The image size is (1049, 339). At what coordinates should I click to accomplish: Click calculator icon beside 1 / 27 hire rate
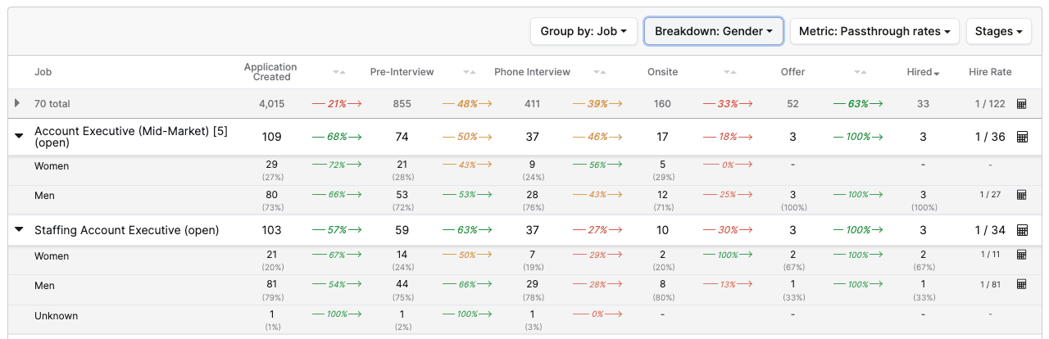1021,195
